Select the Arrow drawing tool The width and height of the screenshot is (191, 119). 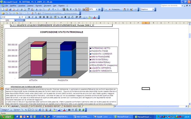[26, 110]
